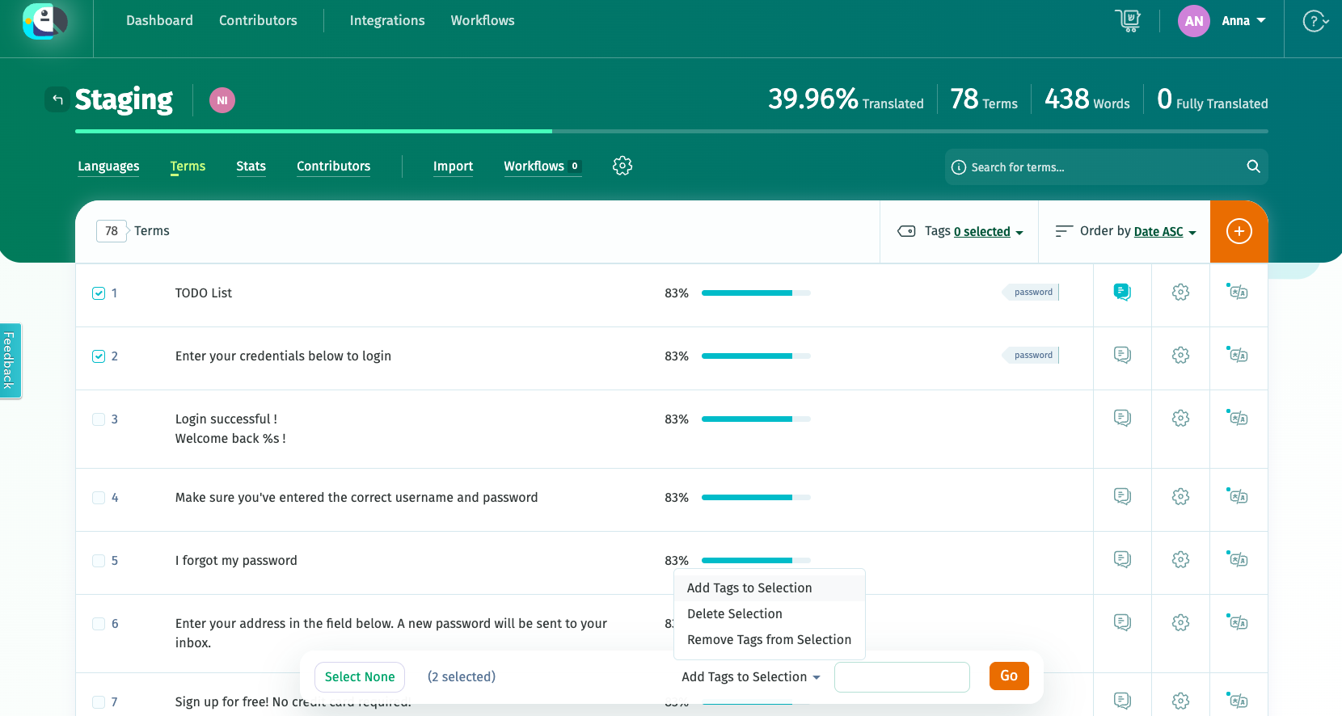Open project settings gear near Workflows
Screen dimensions: 1342x716
[x=622, y=166]
